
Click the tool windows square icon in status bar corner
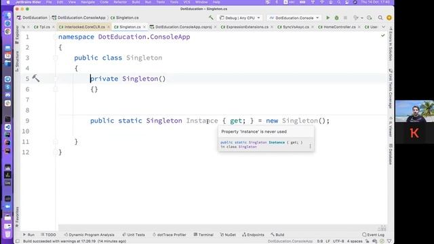(x=18, y=241)
